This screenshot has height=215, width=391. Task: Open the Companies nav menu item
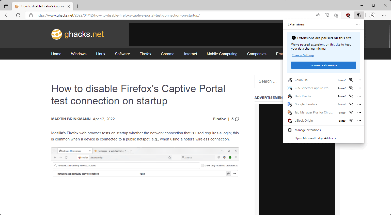tap(257, 54)
